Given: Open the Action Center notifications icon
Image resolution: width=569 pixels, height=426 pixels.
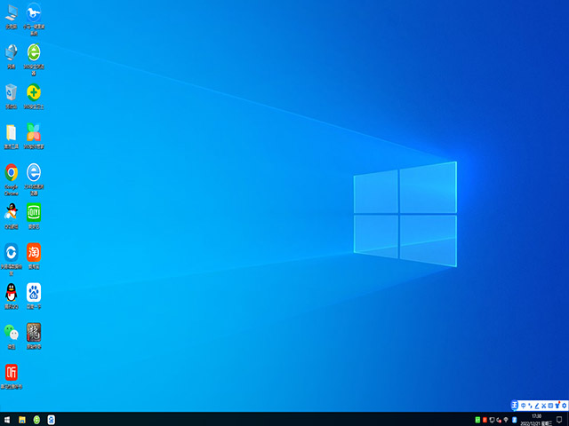Looking at the screenshot, I should (559, 420).
